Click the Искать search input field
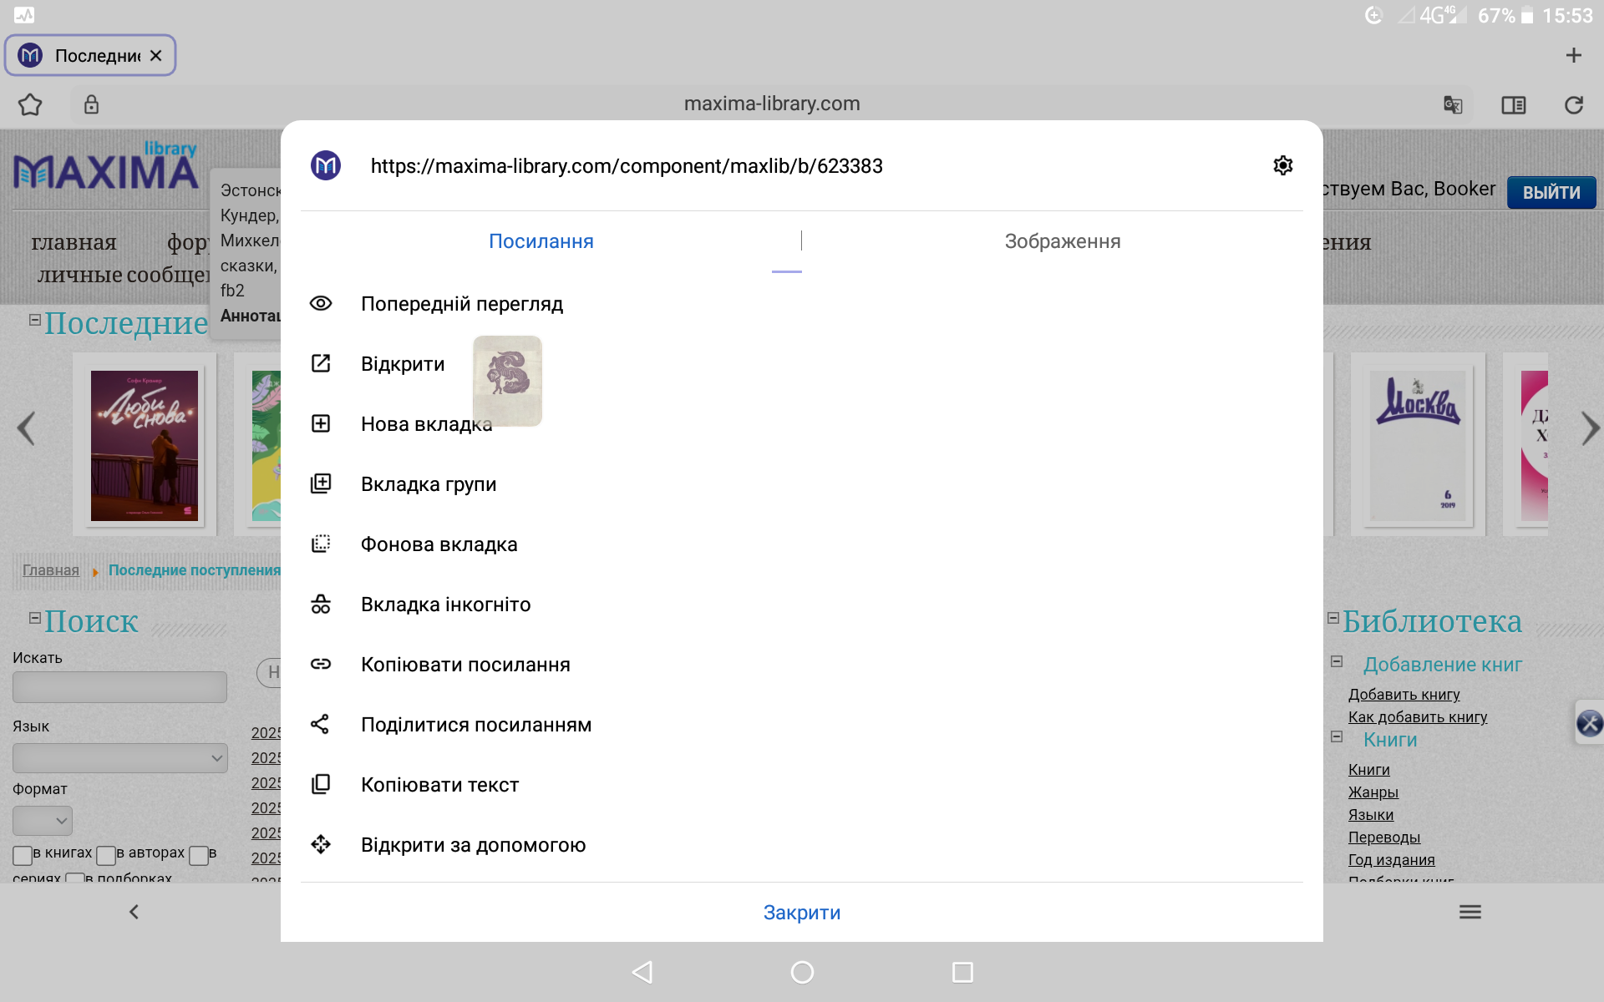This screenshot has width=1604, height=1002. tap(119, 687)
